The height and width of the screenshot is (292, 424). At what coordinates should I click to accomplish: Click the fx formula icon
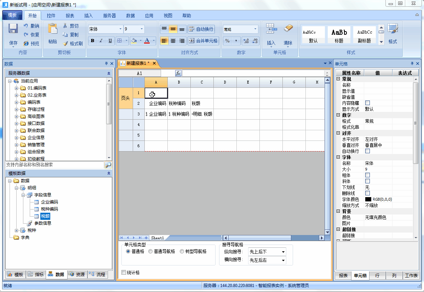[x=178, y=73]
